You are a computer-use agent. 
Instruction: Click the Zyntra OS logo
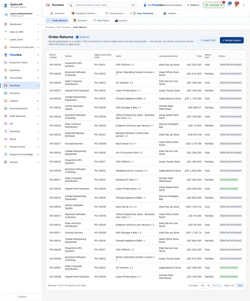click(6, 5)
